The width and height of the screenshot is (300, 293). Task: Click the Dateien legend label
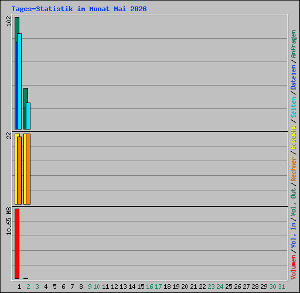pyautogui.click(x=294, y=77)
